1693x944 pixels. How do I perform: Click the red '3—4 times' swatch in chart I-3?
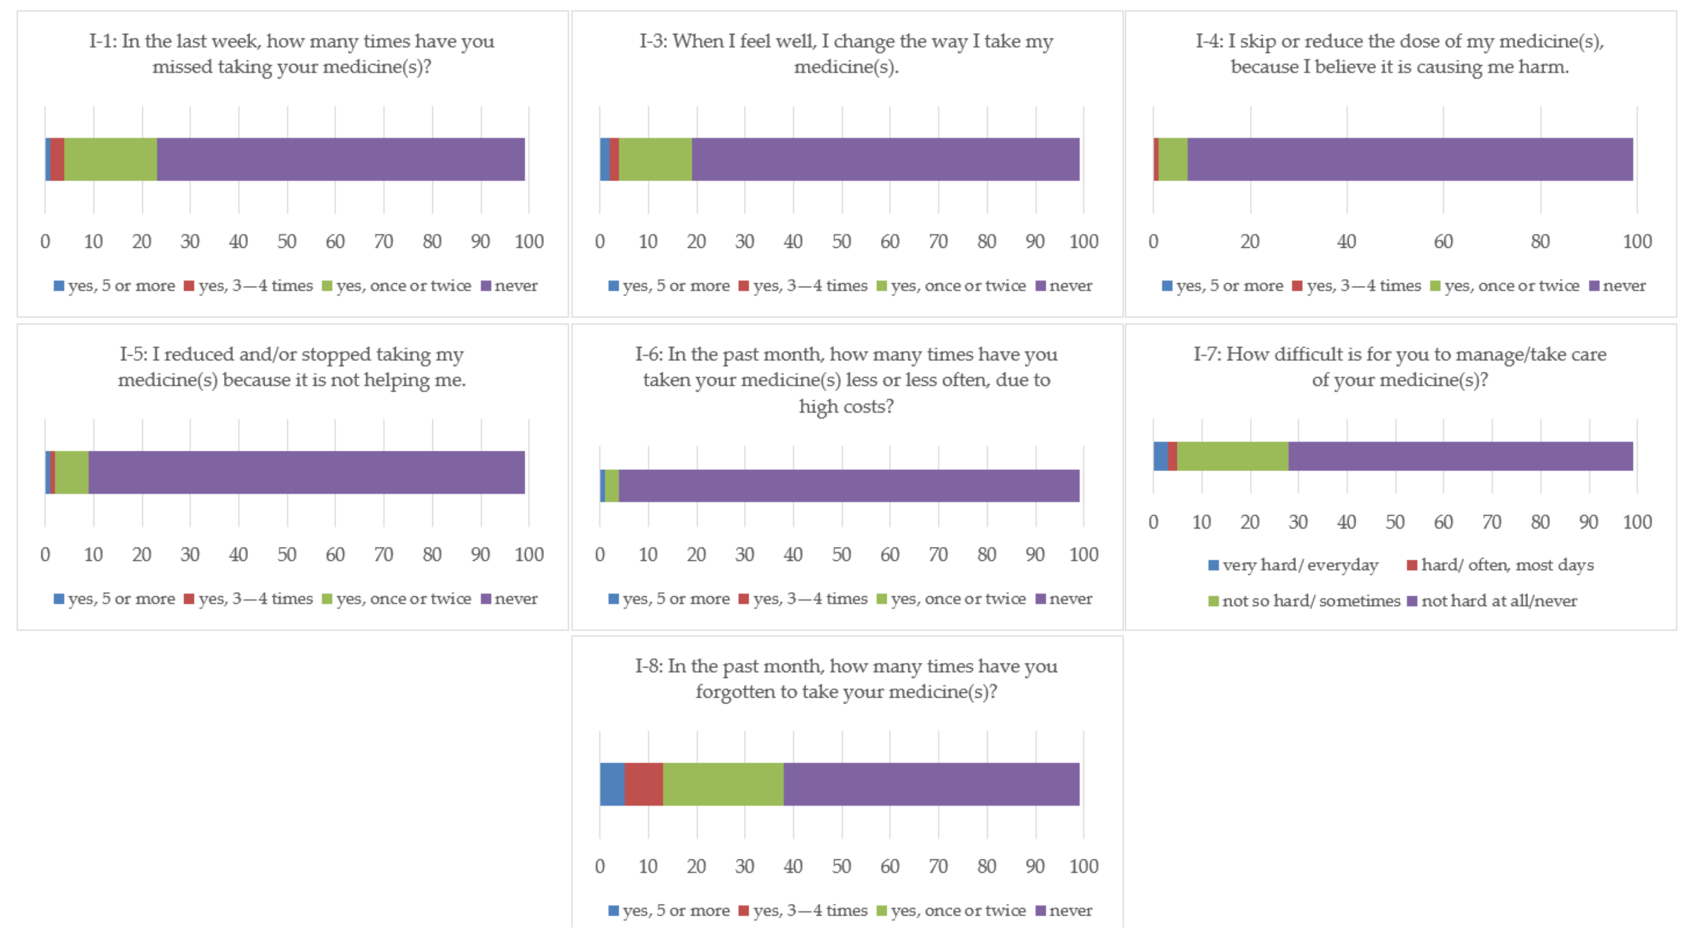744,286
